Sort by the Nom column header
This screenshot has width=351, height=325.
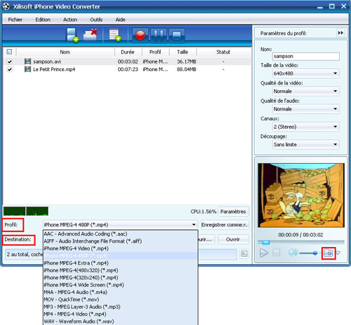(65, 52)
